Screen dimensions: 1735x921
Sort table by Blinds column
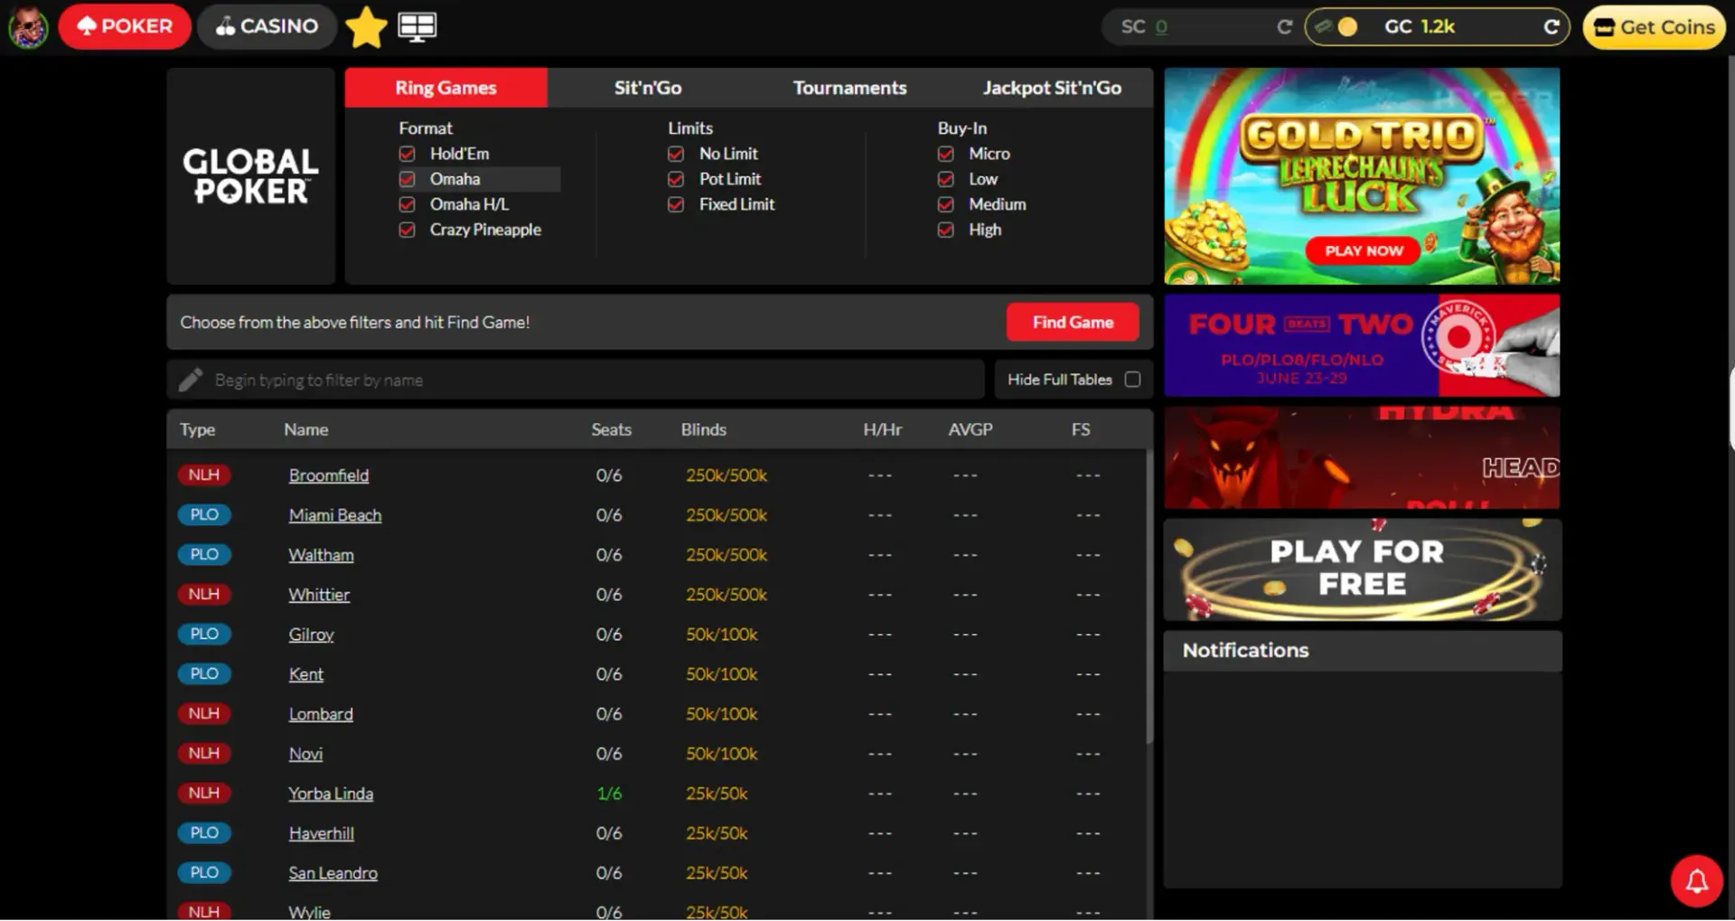click(703, 429)
